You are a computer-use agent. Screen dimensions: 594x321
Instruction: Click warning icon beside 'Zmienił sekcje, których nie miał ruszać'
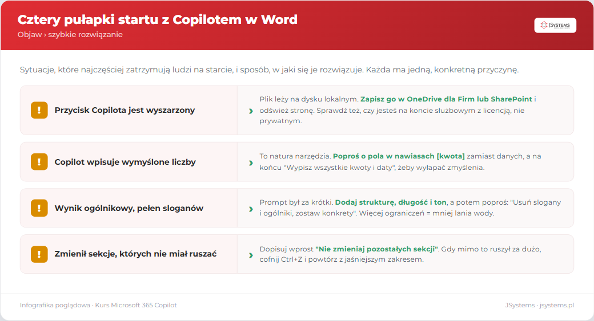39,254
